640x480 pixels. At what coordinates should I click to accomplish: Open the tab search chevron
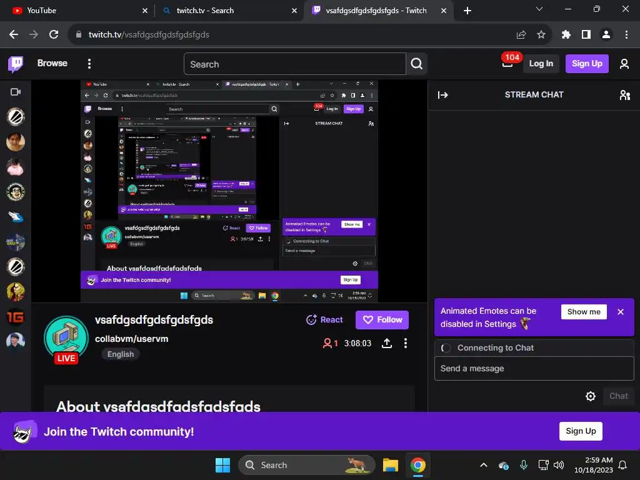pyautogui.click(x=539, y=9)
